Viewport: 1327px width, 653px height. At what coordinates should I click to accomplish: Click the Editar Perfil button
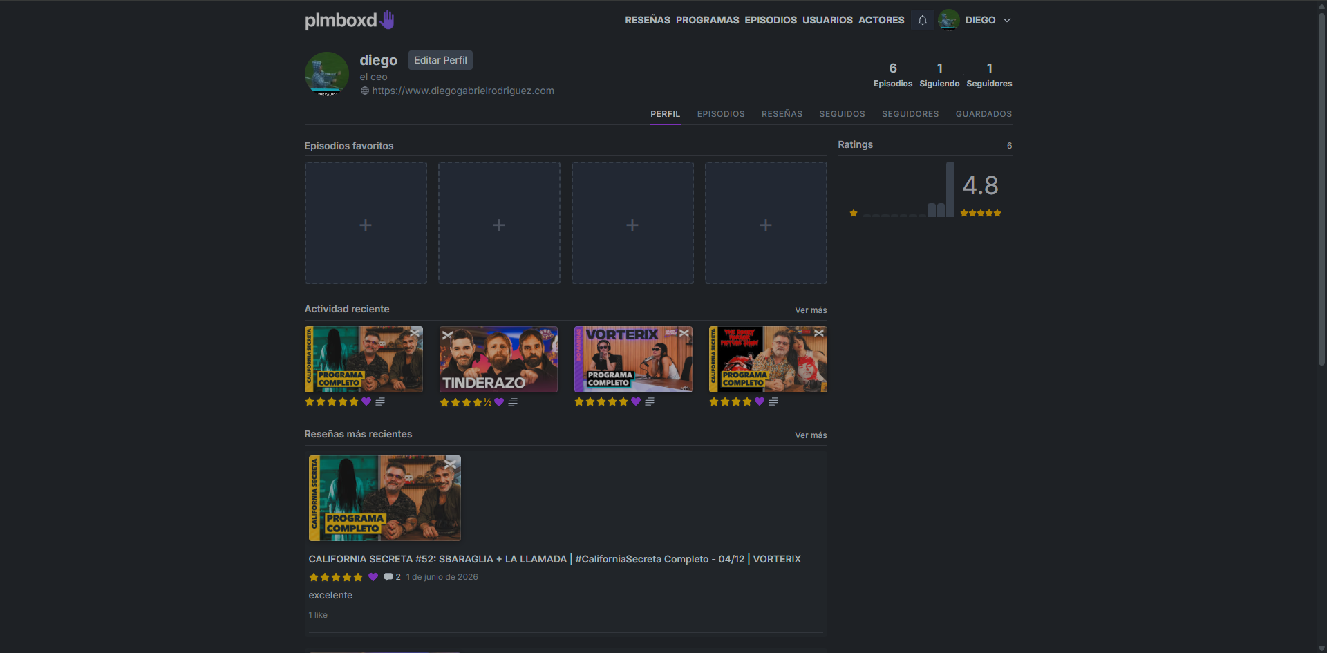[x=440, y=60]
